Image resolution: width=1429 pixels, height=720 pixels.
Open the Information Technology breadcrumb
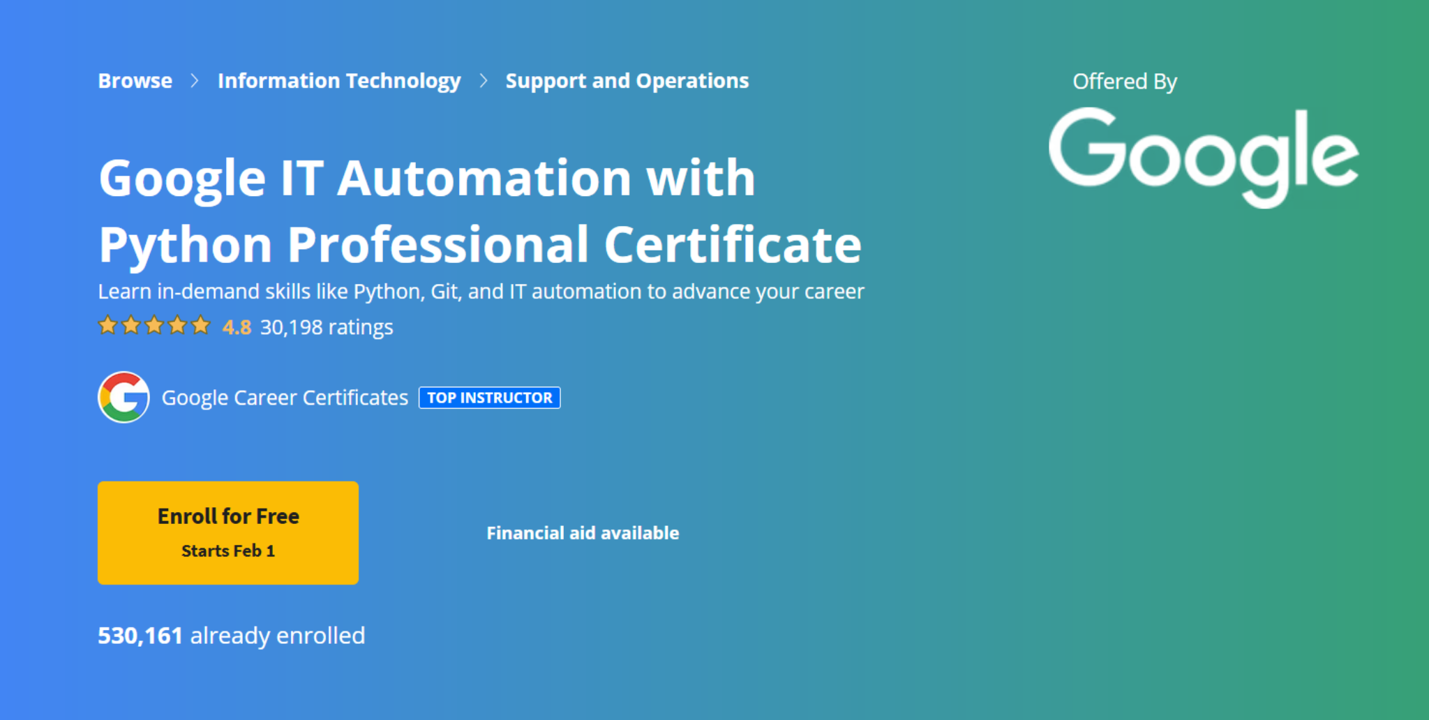tap(339, 81)
